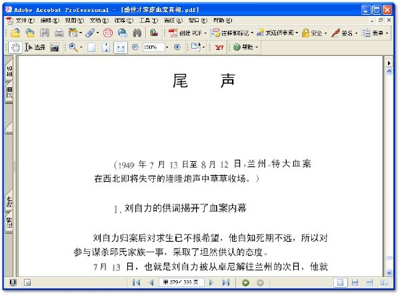The height and width of the screenshot is (295, 400).
Task: Click the Fit Page icon
Action: point(106,47)
